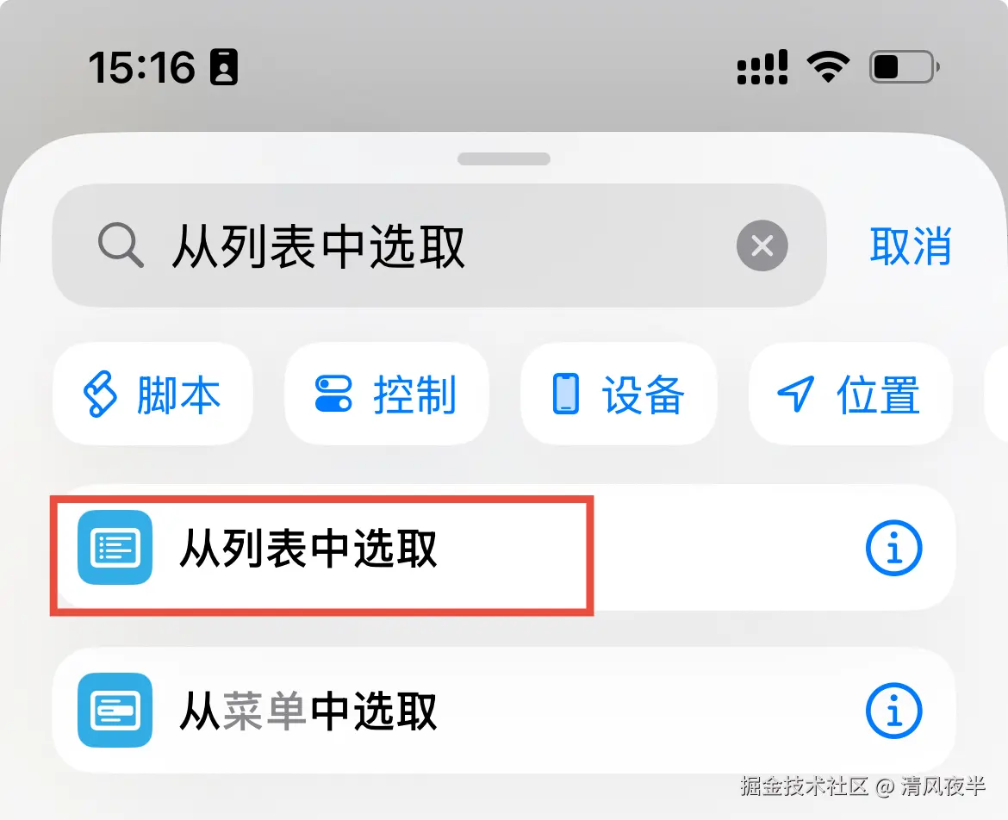
Task: Open the 位置 category
Action: click(849, 394)
